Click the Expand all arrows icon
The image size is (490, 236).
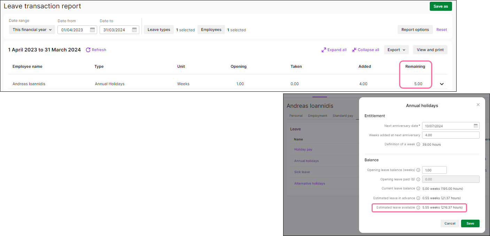pyautogui.click(x=324, y=50)
